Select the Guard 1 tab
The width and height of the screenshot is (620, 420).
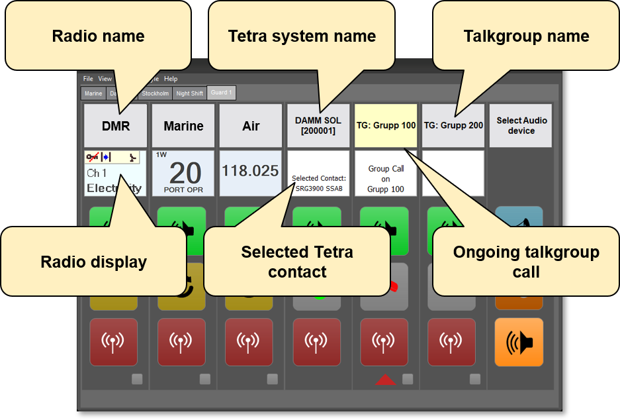tap(222, 93)
